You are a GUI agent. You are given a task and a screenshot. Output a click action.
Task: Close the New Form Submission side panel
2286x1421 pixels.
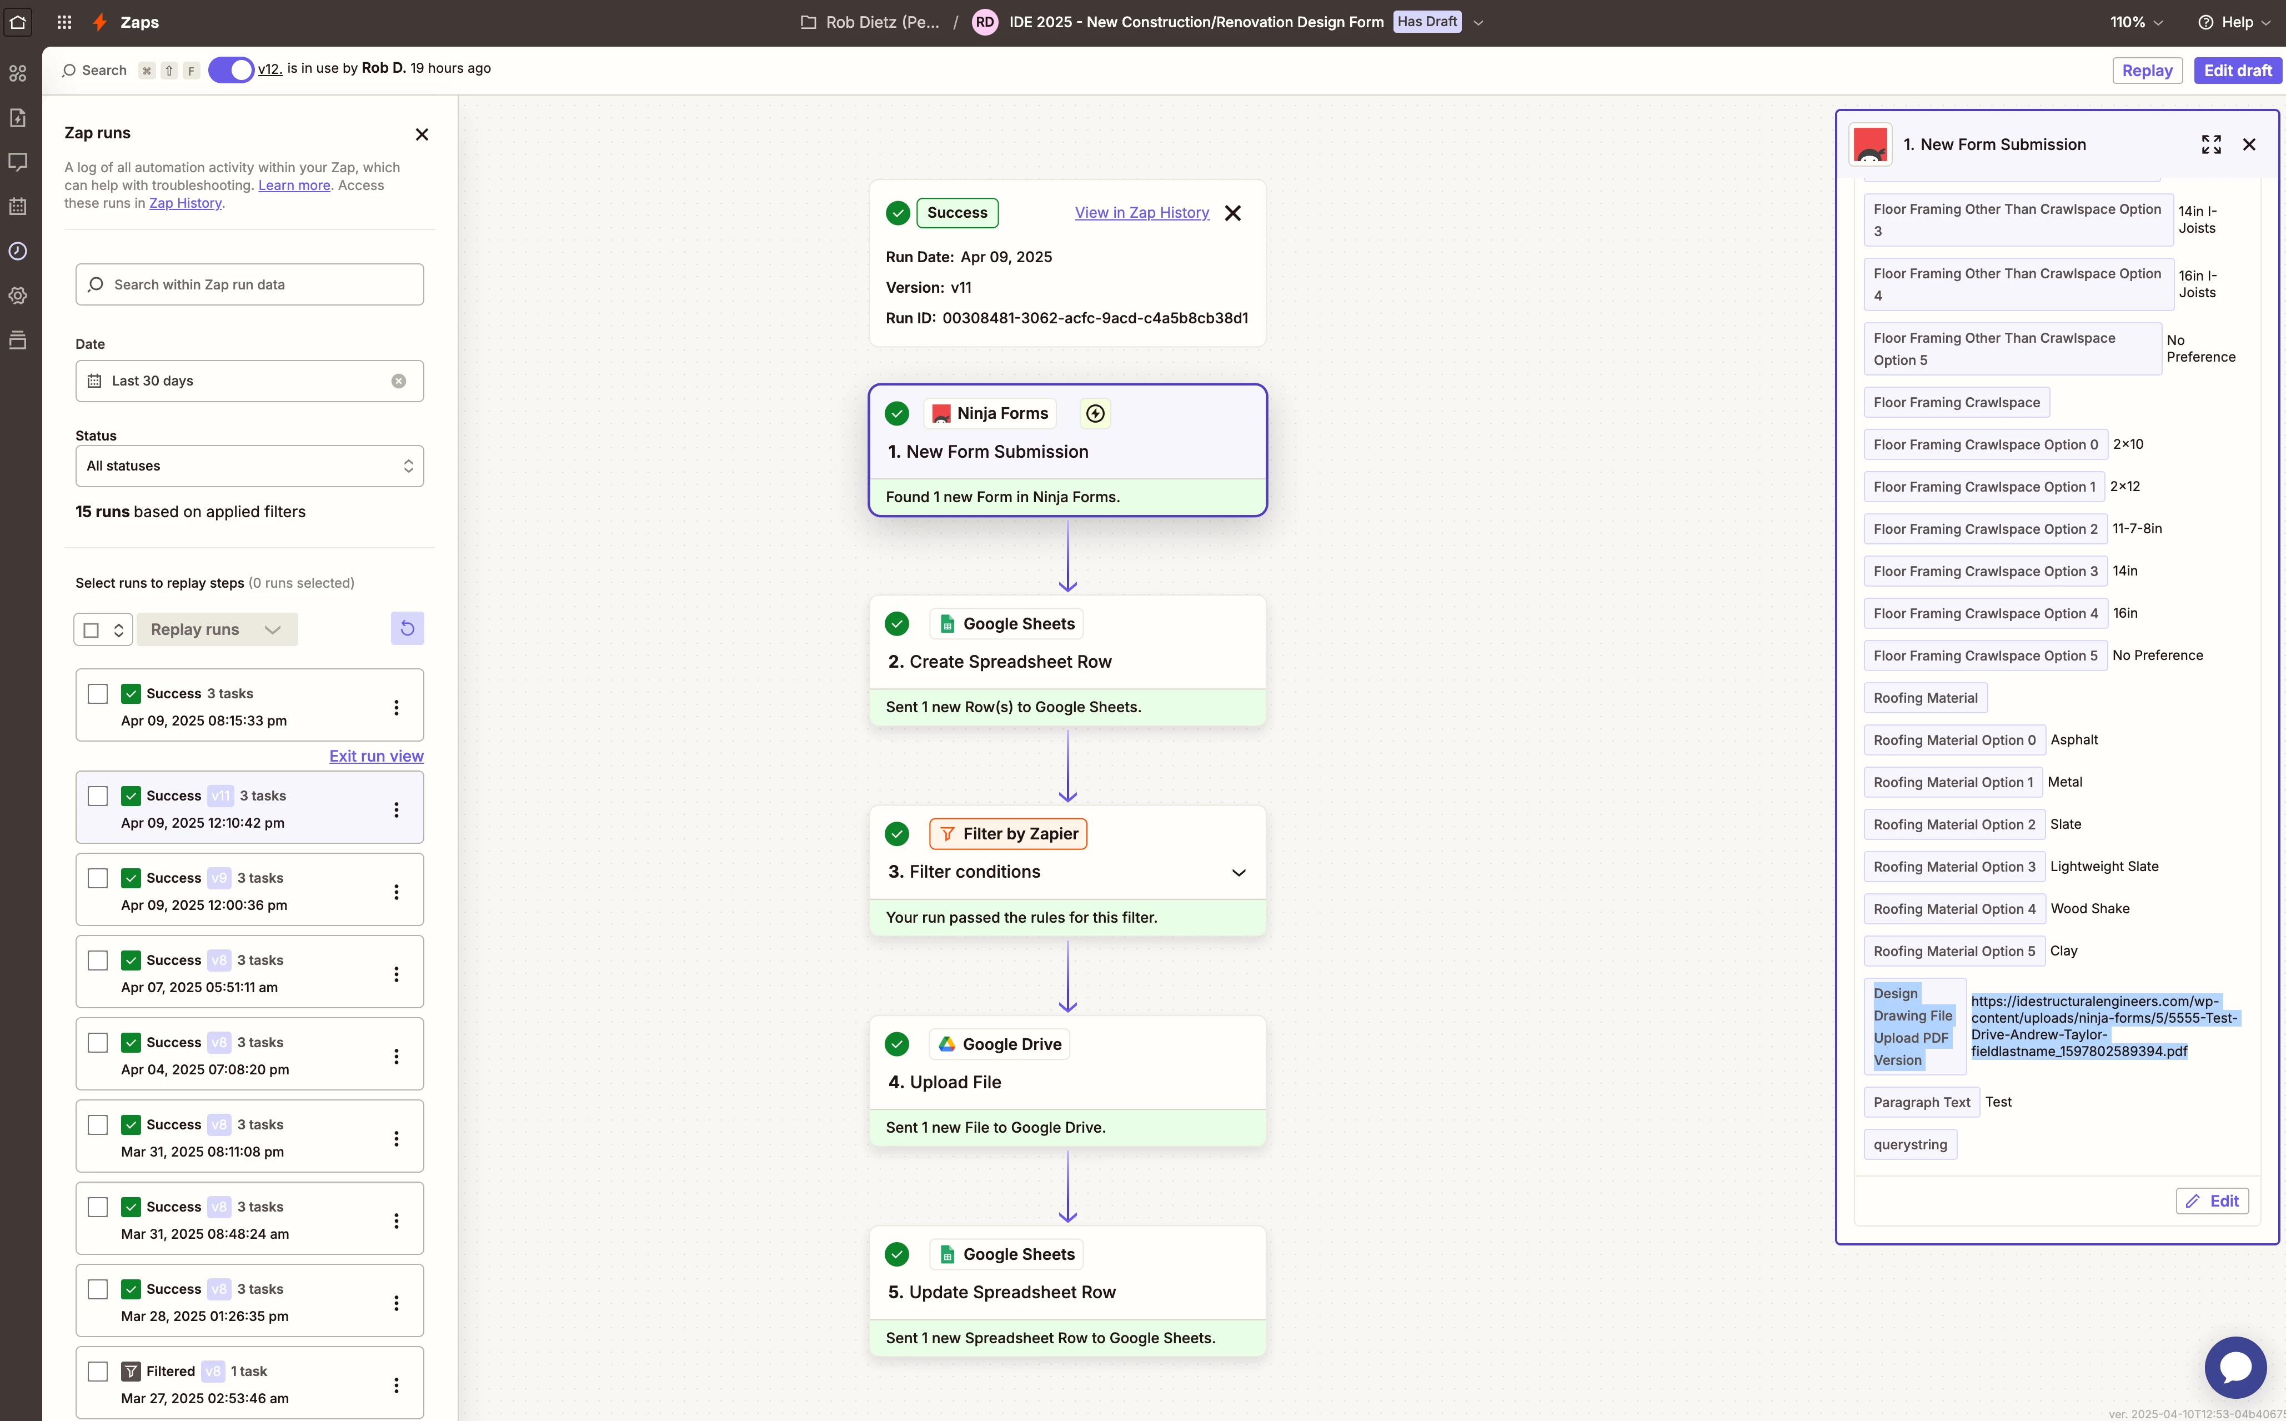2249,145
